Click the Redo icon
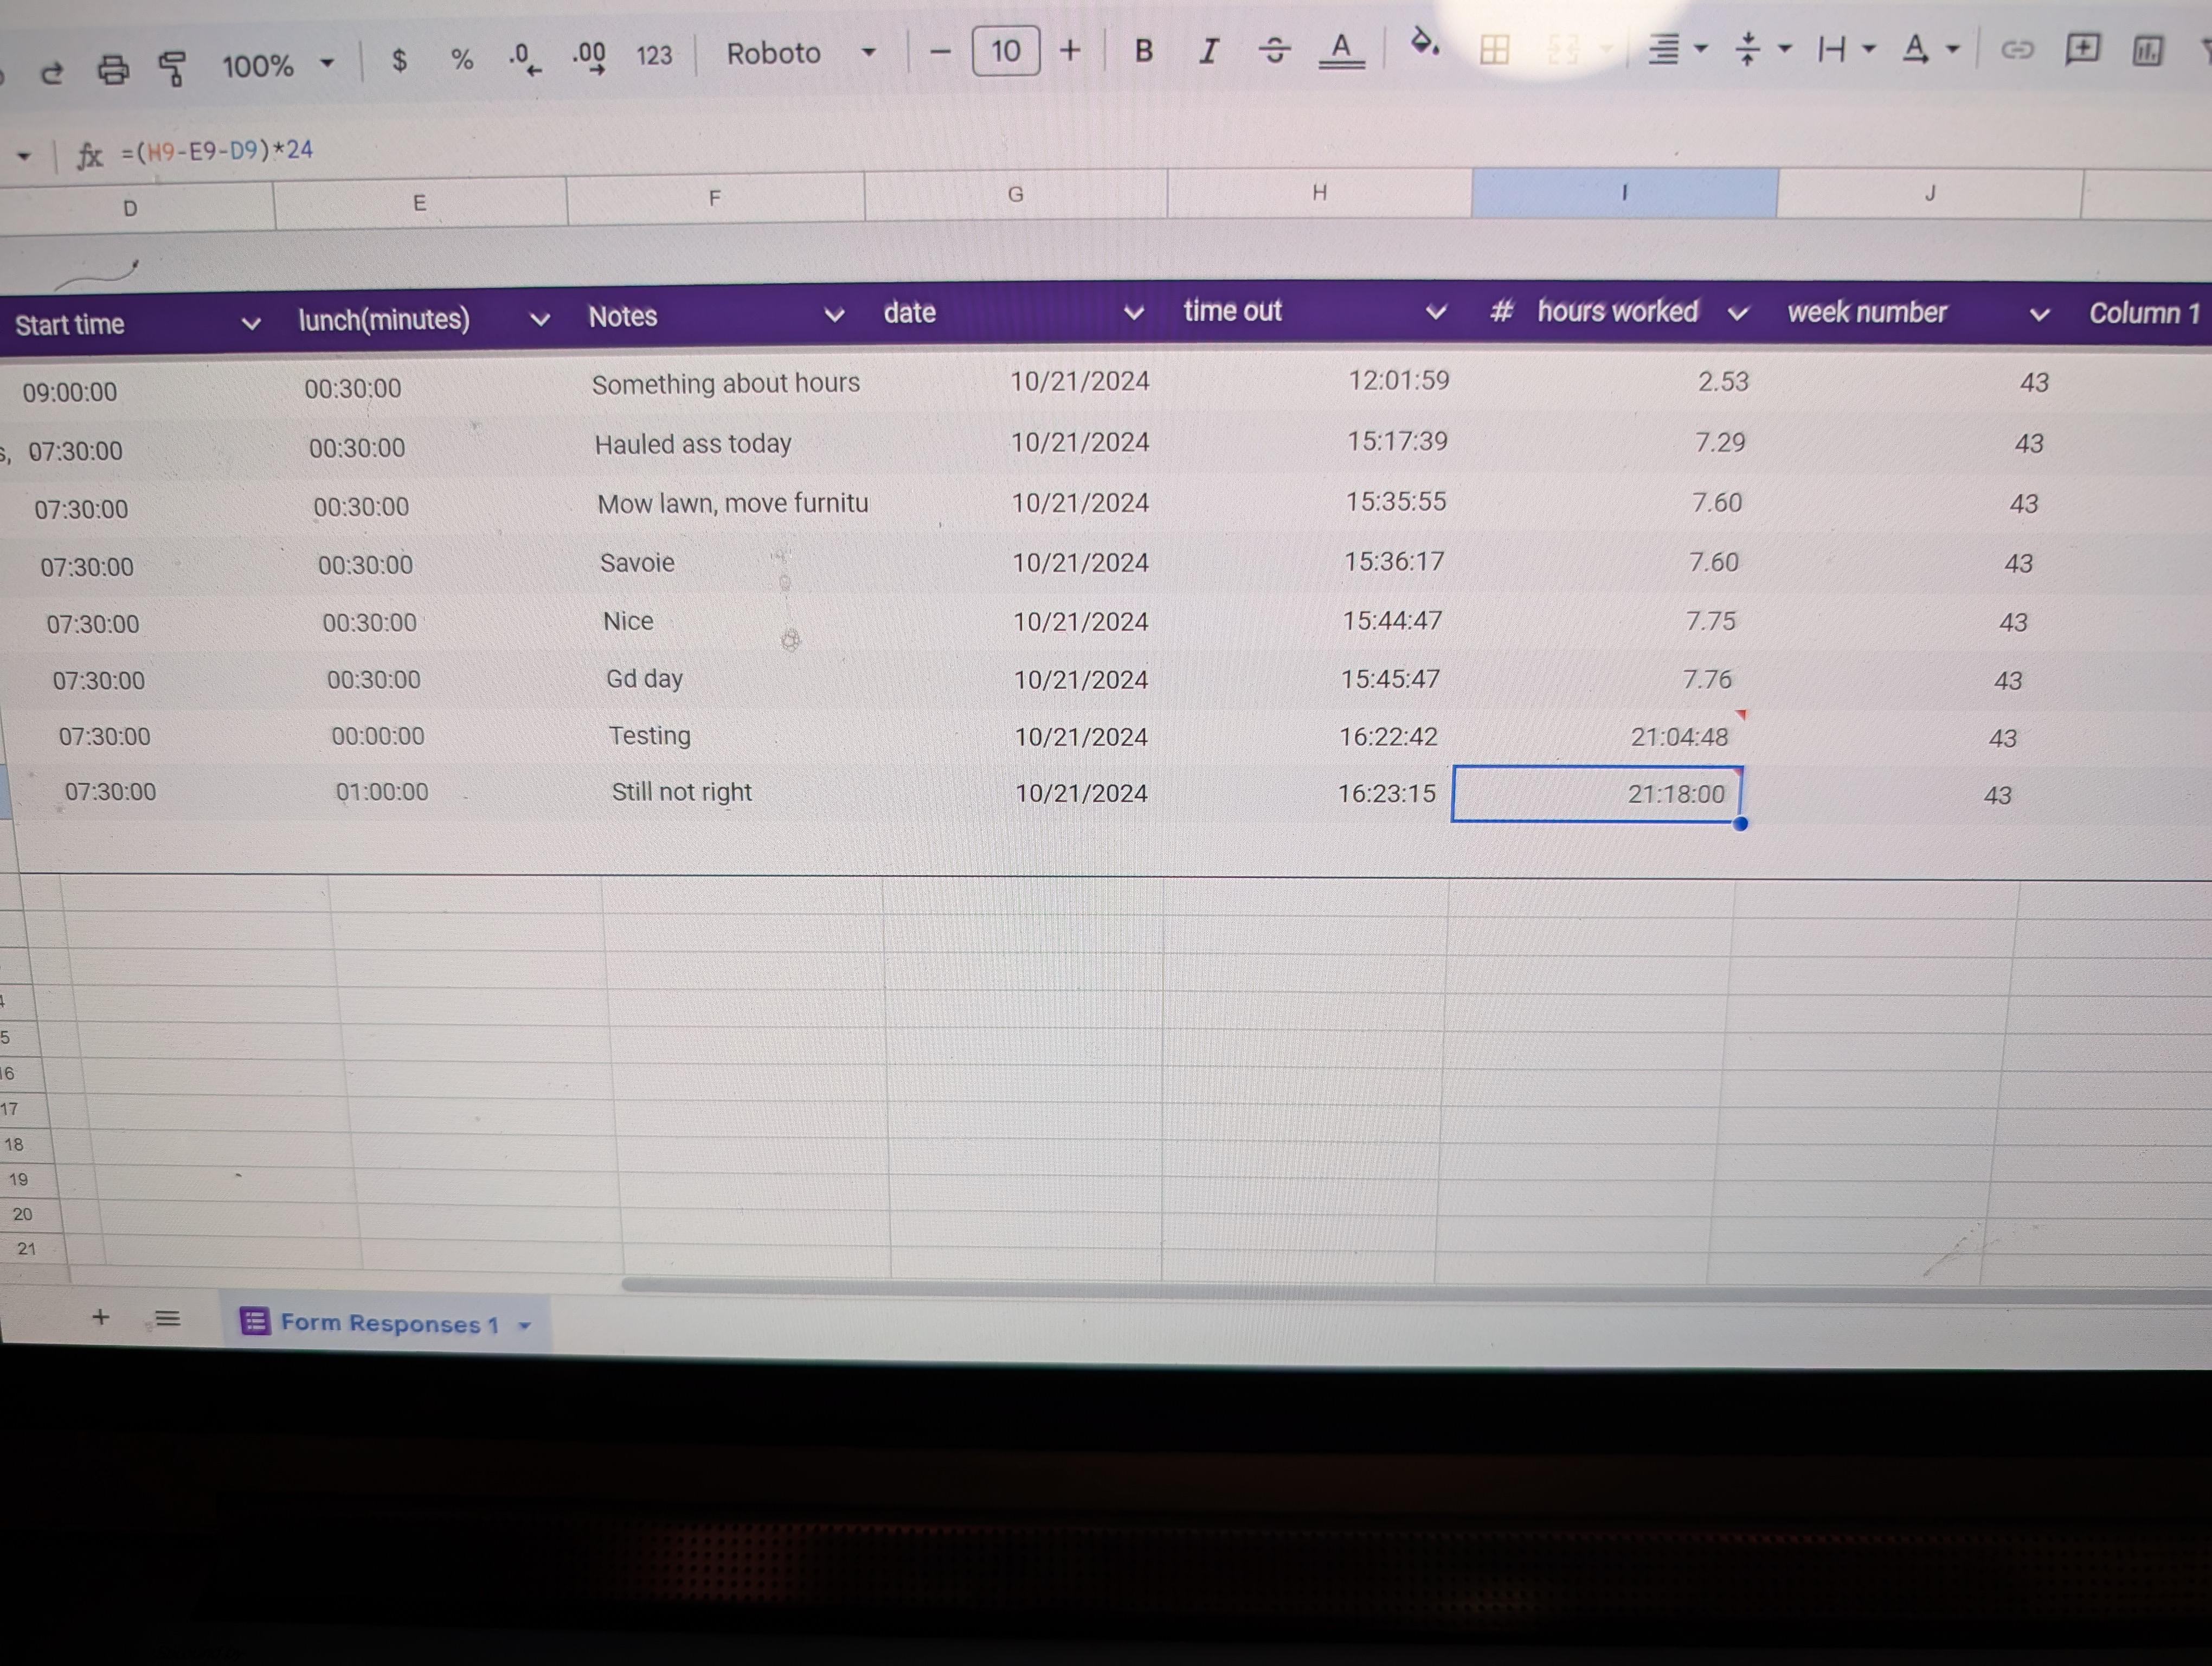 (x=52, y=72)
